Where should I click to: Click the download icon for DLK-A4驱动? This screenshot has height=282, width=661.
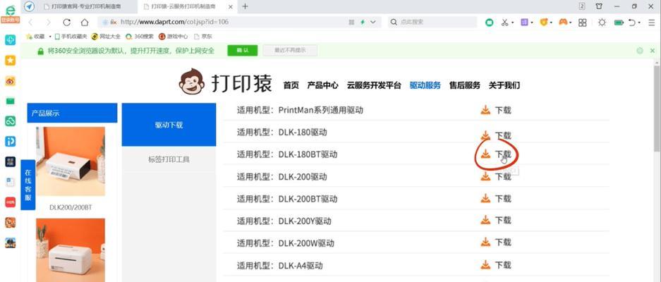[485, 264]
